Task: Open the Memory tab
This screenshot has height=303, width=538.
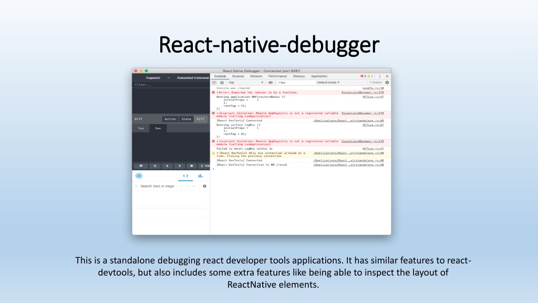Action: pos(299,76)
